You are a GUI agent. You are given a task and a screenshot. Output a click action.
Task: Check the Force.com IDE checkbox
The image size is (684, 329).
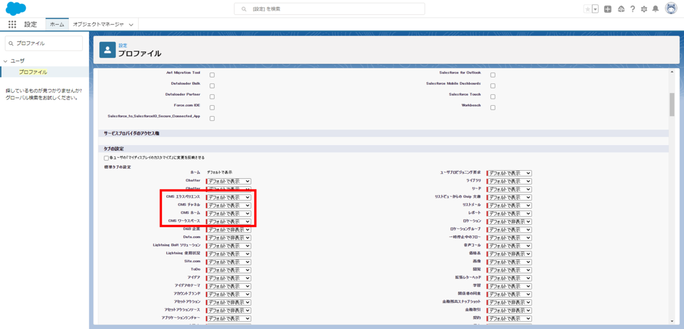(x=212, y=108)
